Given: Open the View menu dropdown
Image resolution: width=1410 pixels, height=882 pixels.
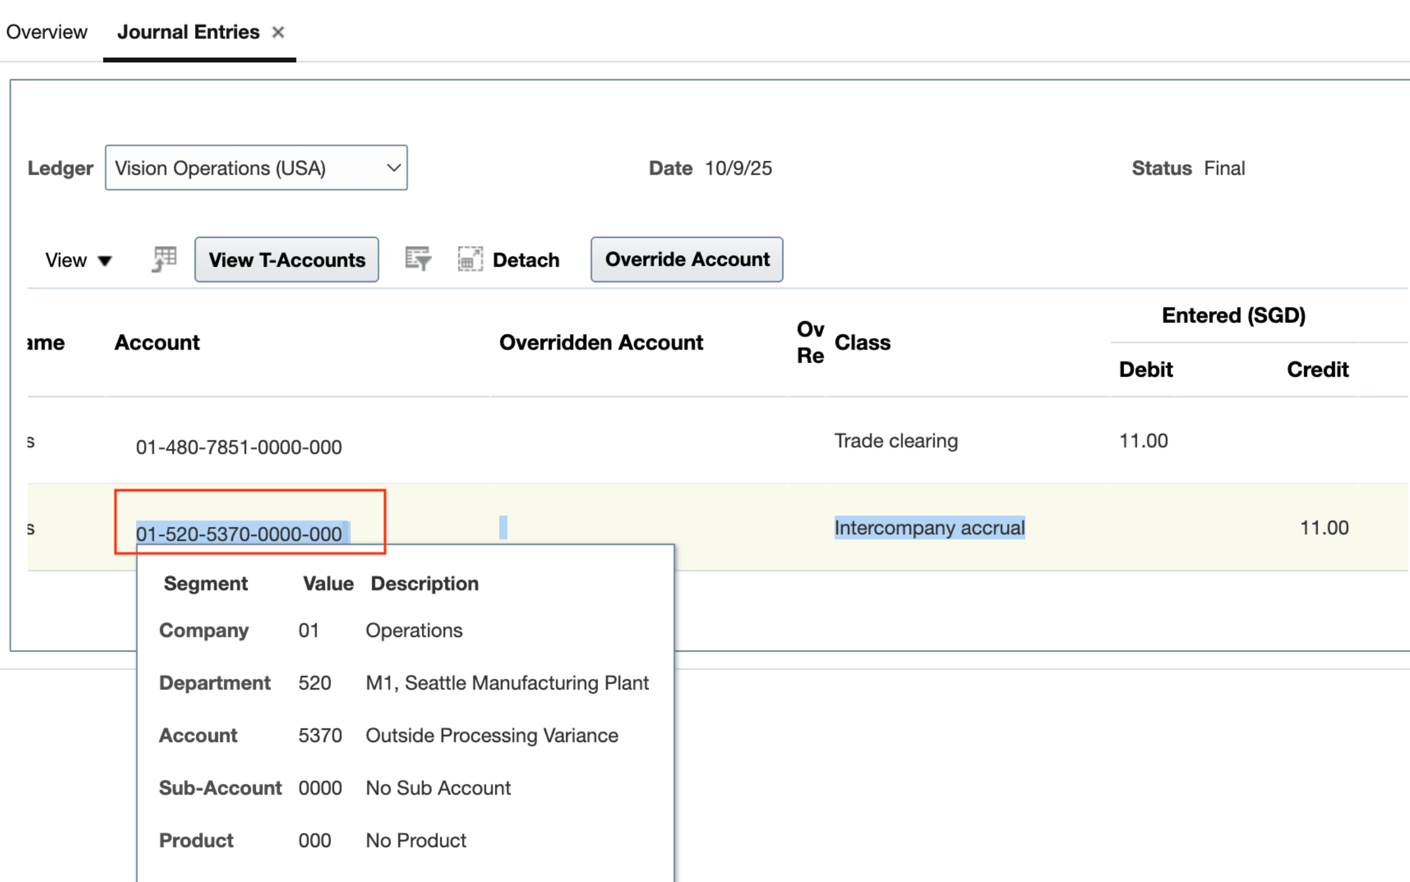Looking at the screenshot, I should [77, 260].
